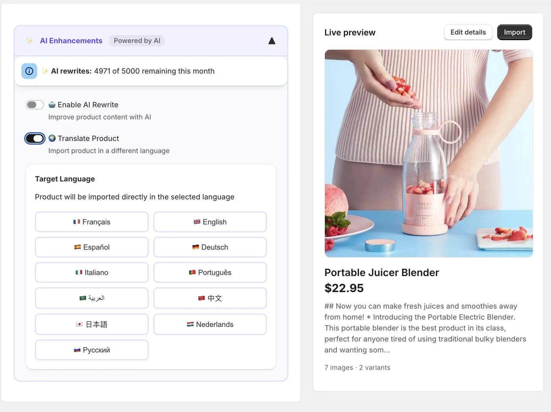Click the sparkle icon next to AI Enhancements

click(x=30, y=41)
